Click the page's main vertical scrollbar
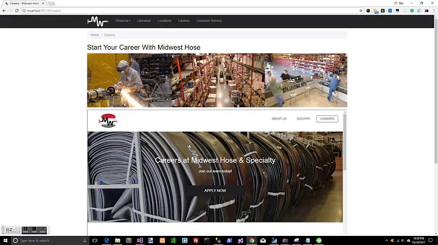 click(x=436, y=90)
